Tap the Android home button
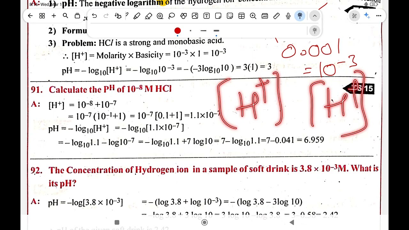Viewport: 409px width, 230px height. pos(204,222)
